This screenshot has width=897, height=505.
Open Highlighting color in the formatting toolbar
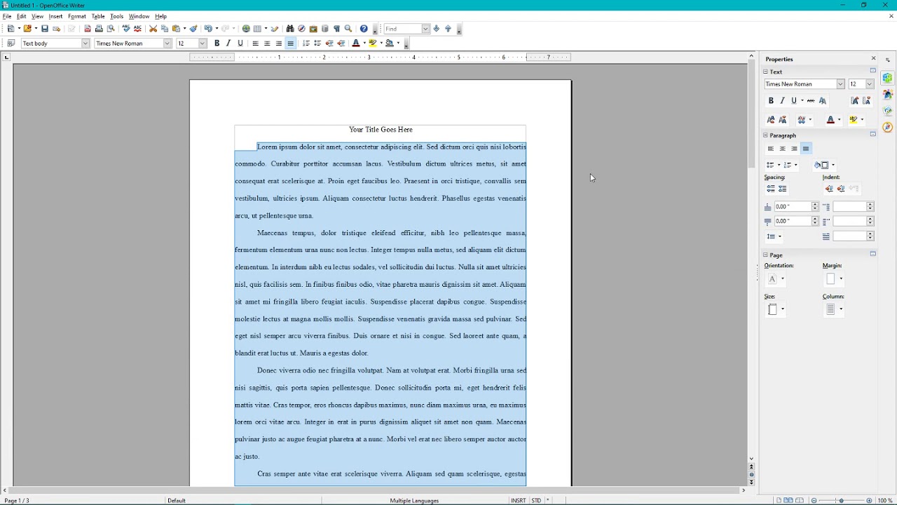(x=373, y=43)
